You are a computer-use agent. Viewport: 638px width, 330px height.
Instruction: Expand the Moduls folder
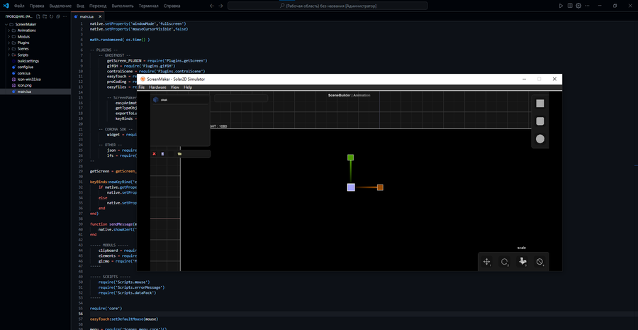click(9, 37)
